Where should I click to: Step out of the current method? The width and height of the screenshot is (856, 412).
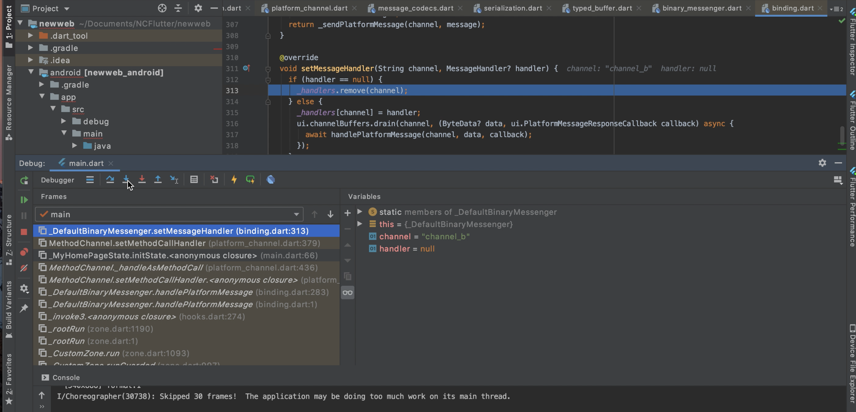[x=158, y=180]
